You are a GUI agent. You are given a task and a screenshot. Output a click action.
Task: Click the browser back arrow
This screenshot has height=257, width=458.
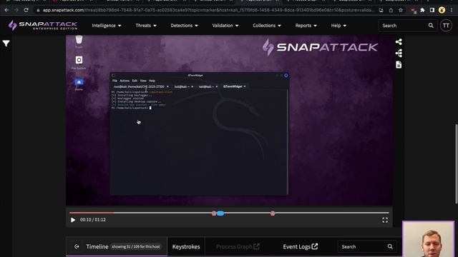pos(6,10)
